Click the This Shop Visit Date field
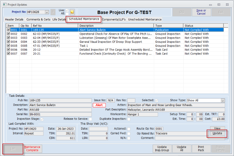Viewport: 234px width, 156px height. (x=98, y=129)
